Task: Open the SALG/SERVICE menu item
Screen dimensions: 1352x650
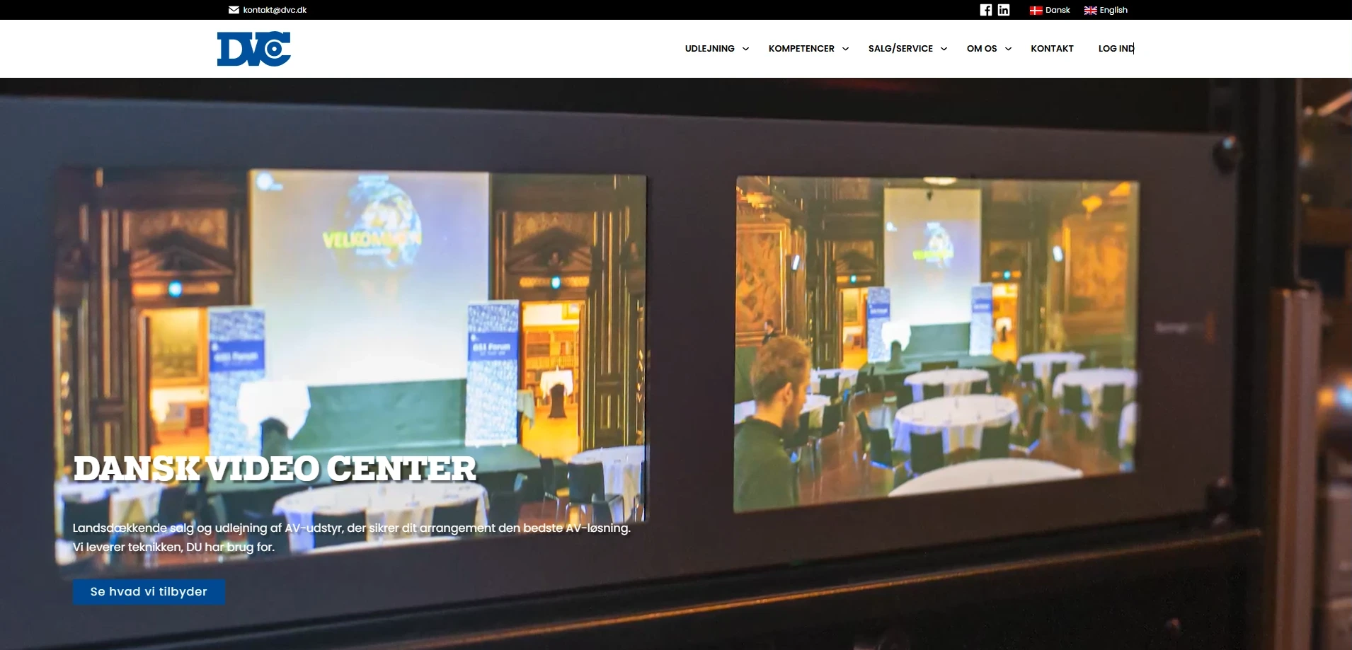Action: coord(900,49)
